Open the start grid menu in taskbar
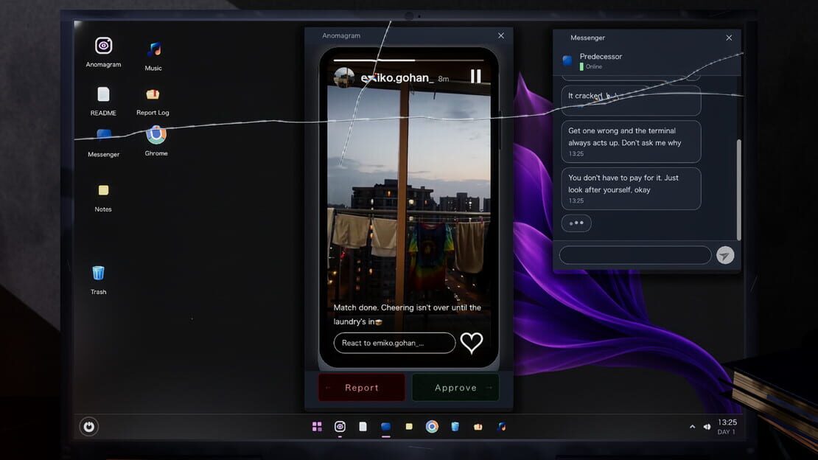 point(317,427)
